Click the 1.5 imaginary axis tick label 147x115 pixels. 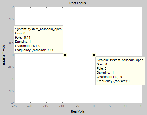(x=11, y=19)
